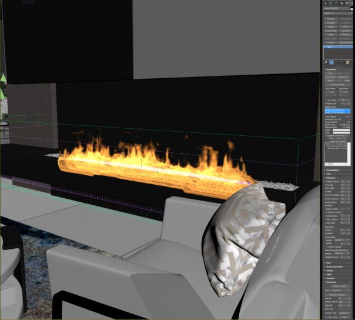
Task: Open the Display panel tab
Action: [347, 3]
